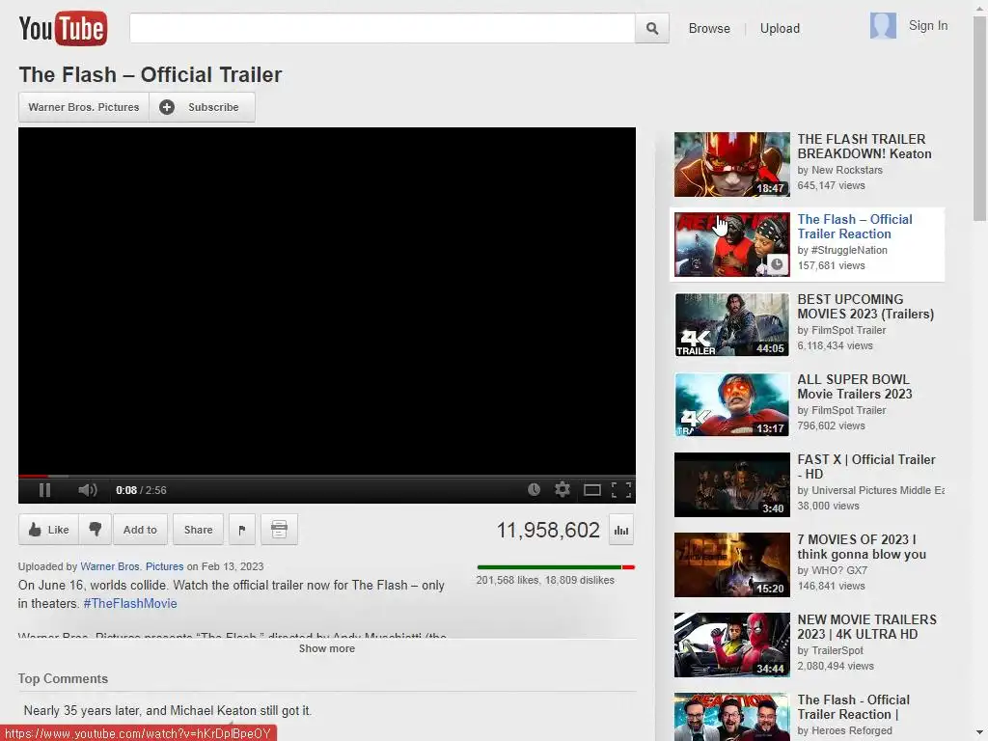This screenshot has width=988, height=741.
Task: Open the Add to menu
Action: click(140, 530)
